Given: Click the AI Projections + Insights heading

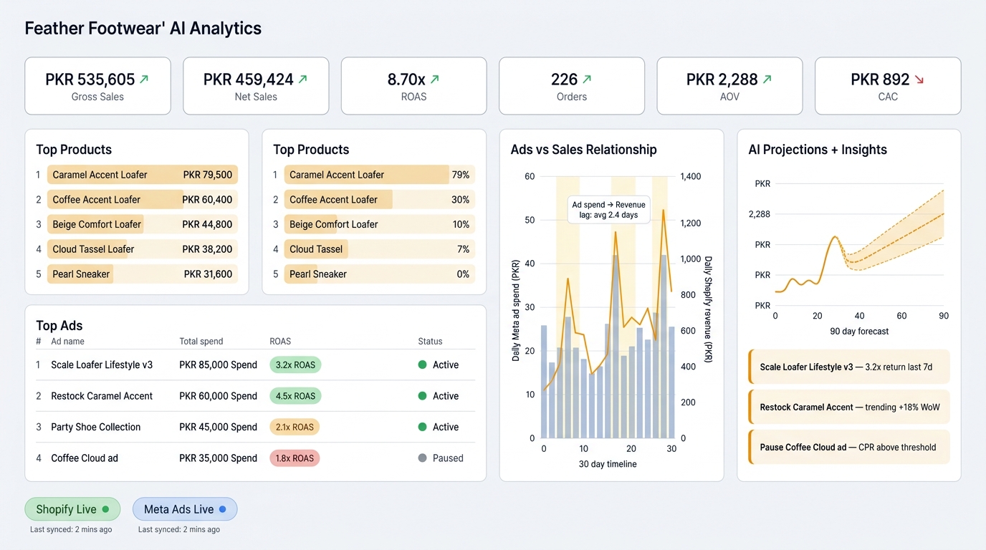Looking at the screenshot, I should click(x=818, y=150).
